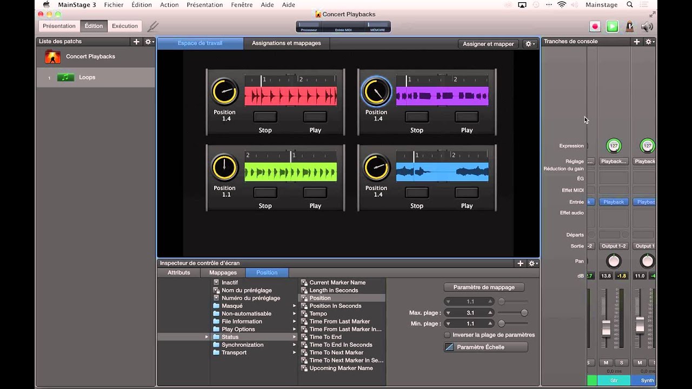Click the red record button in toolbar
Screen dimensions: 692x389
pyautogui.click(x=595, y=26)
